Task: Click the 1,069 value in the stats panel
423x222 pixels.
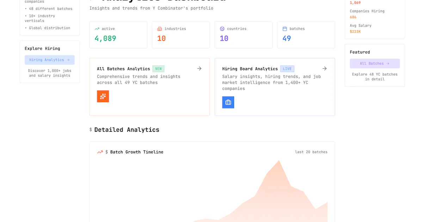Action: click(x=355, y=3)
